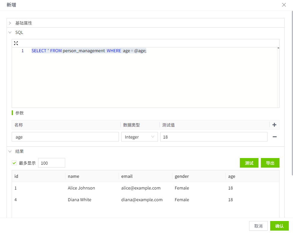The width and height of the screenshot is (293, 233).
Task: Select the Alice Johnson result row
Action: (x=81, y=188)
